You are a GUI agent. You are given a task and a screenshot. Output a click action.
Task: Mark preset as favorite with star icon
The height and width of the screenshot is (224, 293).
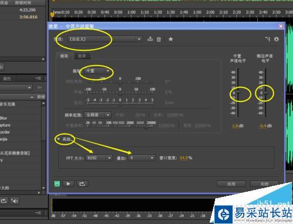click(171, 39)
